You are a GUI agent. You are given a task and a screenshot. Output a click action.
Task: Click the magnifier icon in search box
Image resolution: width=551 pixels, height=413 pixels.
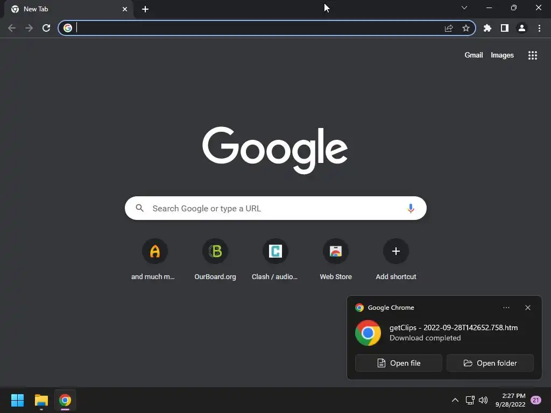[139, 208]
